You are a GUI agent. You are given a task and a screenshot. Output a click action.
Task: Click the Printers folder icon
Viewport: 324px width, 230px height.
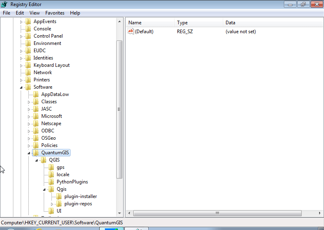pos(28,80)
